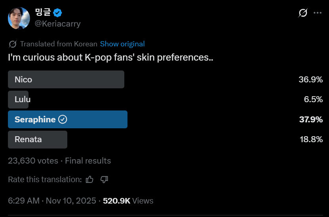Click the checkmark icon next to Seraphine
This screenshot has width=329, height=217.
63,120
